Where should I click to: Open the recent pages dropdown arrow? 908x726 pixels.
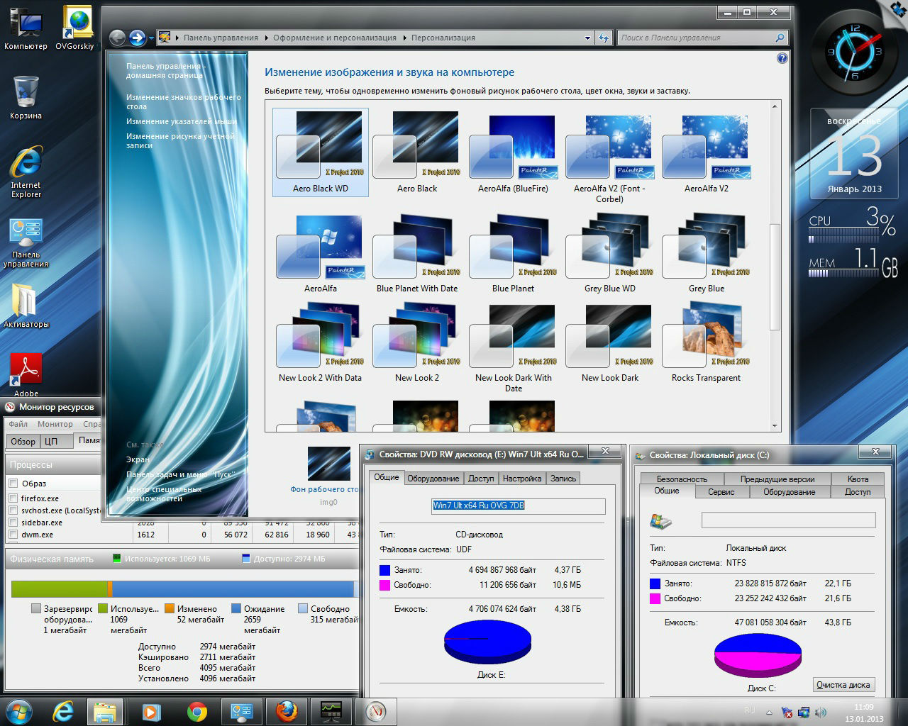click(x=151, y=38)
